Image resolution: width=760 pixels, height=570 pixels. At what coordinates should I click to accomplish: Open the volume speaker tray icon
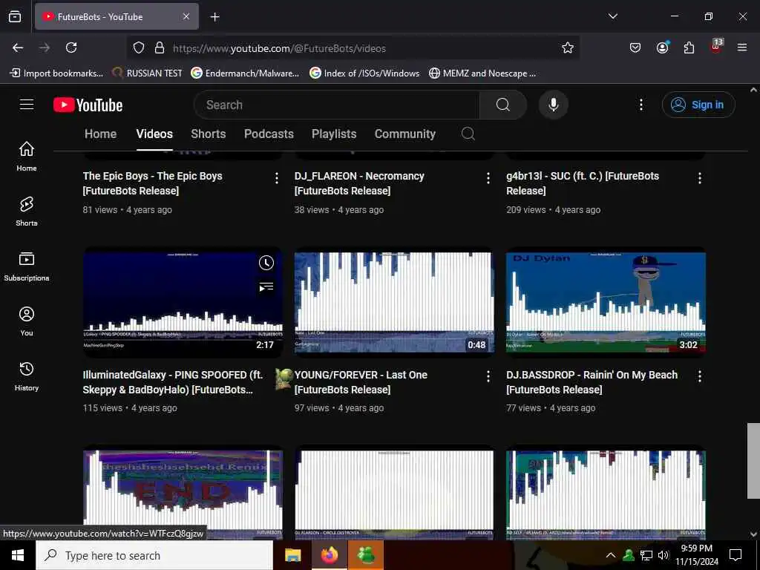pyautogui.click(x=663, y=555)
